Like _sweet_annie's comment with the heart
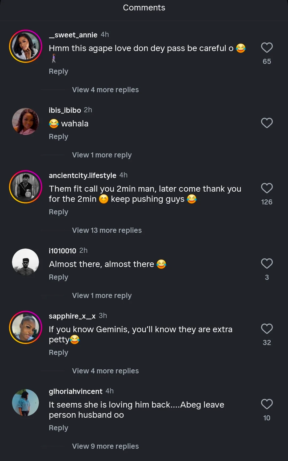The image size is (288, 461). click(x=267, y=48)
